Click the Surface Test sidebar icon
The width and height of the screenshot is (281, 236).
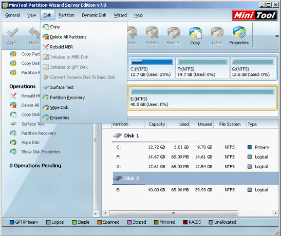coord(13,124)
